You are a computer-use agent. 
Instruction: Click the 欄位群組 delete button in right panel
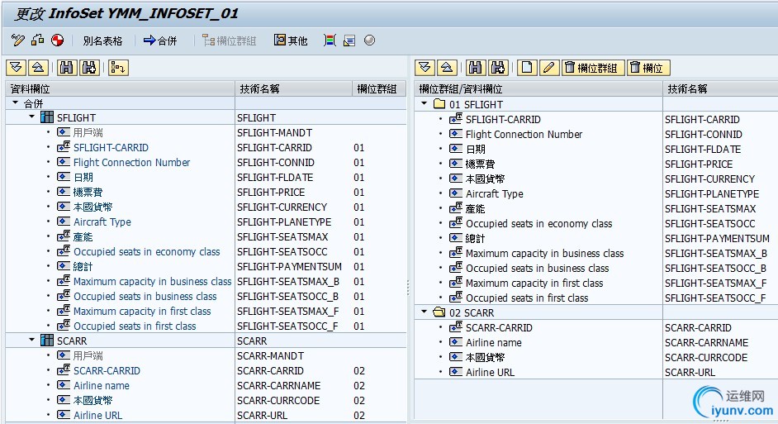[592, 68]
